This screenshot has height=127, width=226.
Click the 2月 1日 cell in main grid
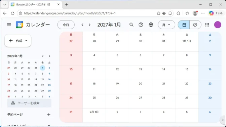[x=94, y=116]
